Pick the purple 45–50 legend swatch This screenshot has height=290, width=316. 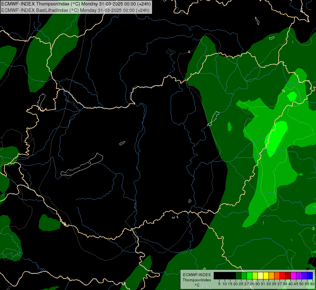pyautogui.click(x=299, y=275)
